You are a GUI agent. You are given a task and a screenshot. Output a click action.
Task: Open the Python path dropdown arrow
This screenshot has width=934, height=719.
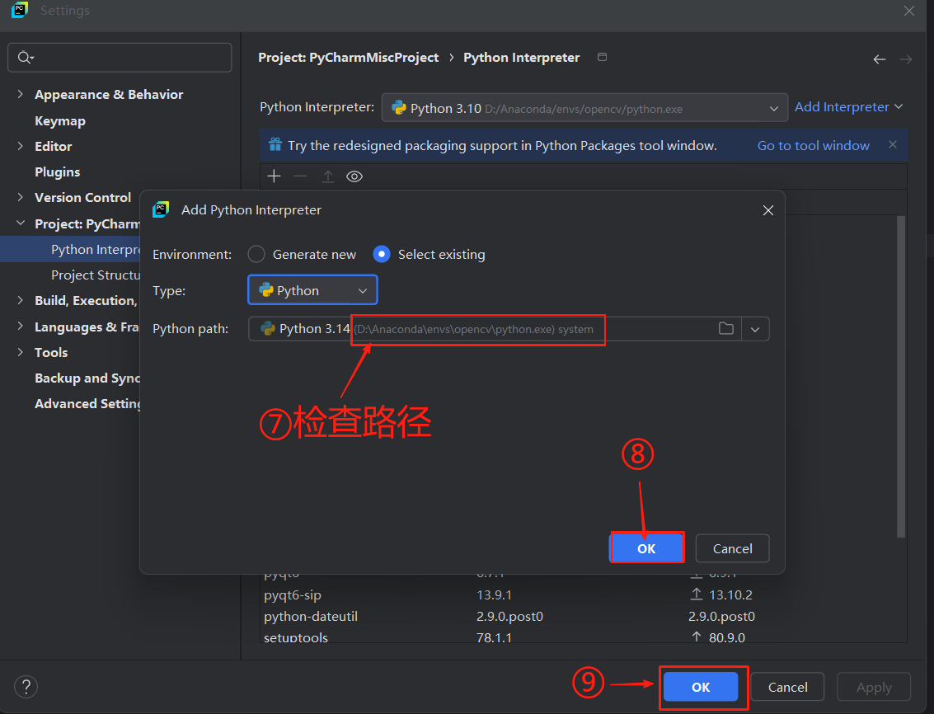pos(755,330)
